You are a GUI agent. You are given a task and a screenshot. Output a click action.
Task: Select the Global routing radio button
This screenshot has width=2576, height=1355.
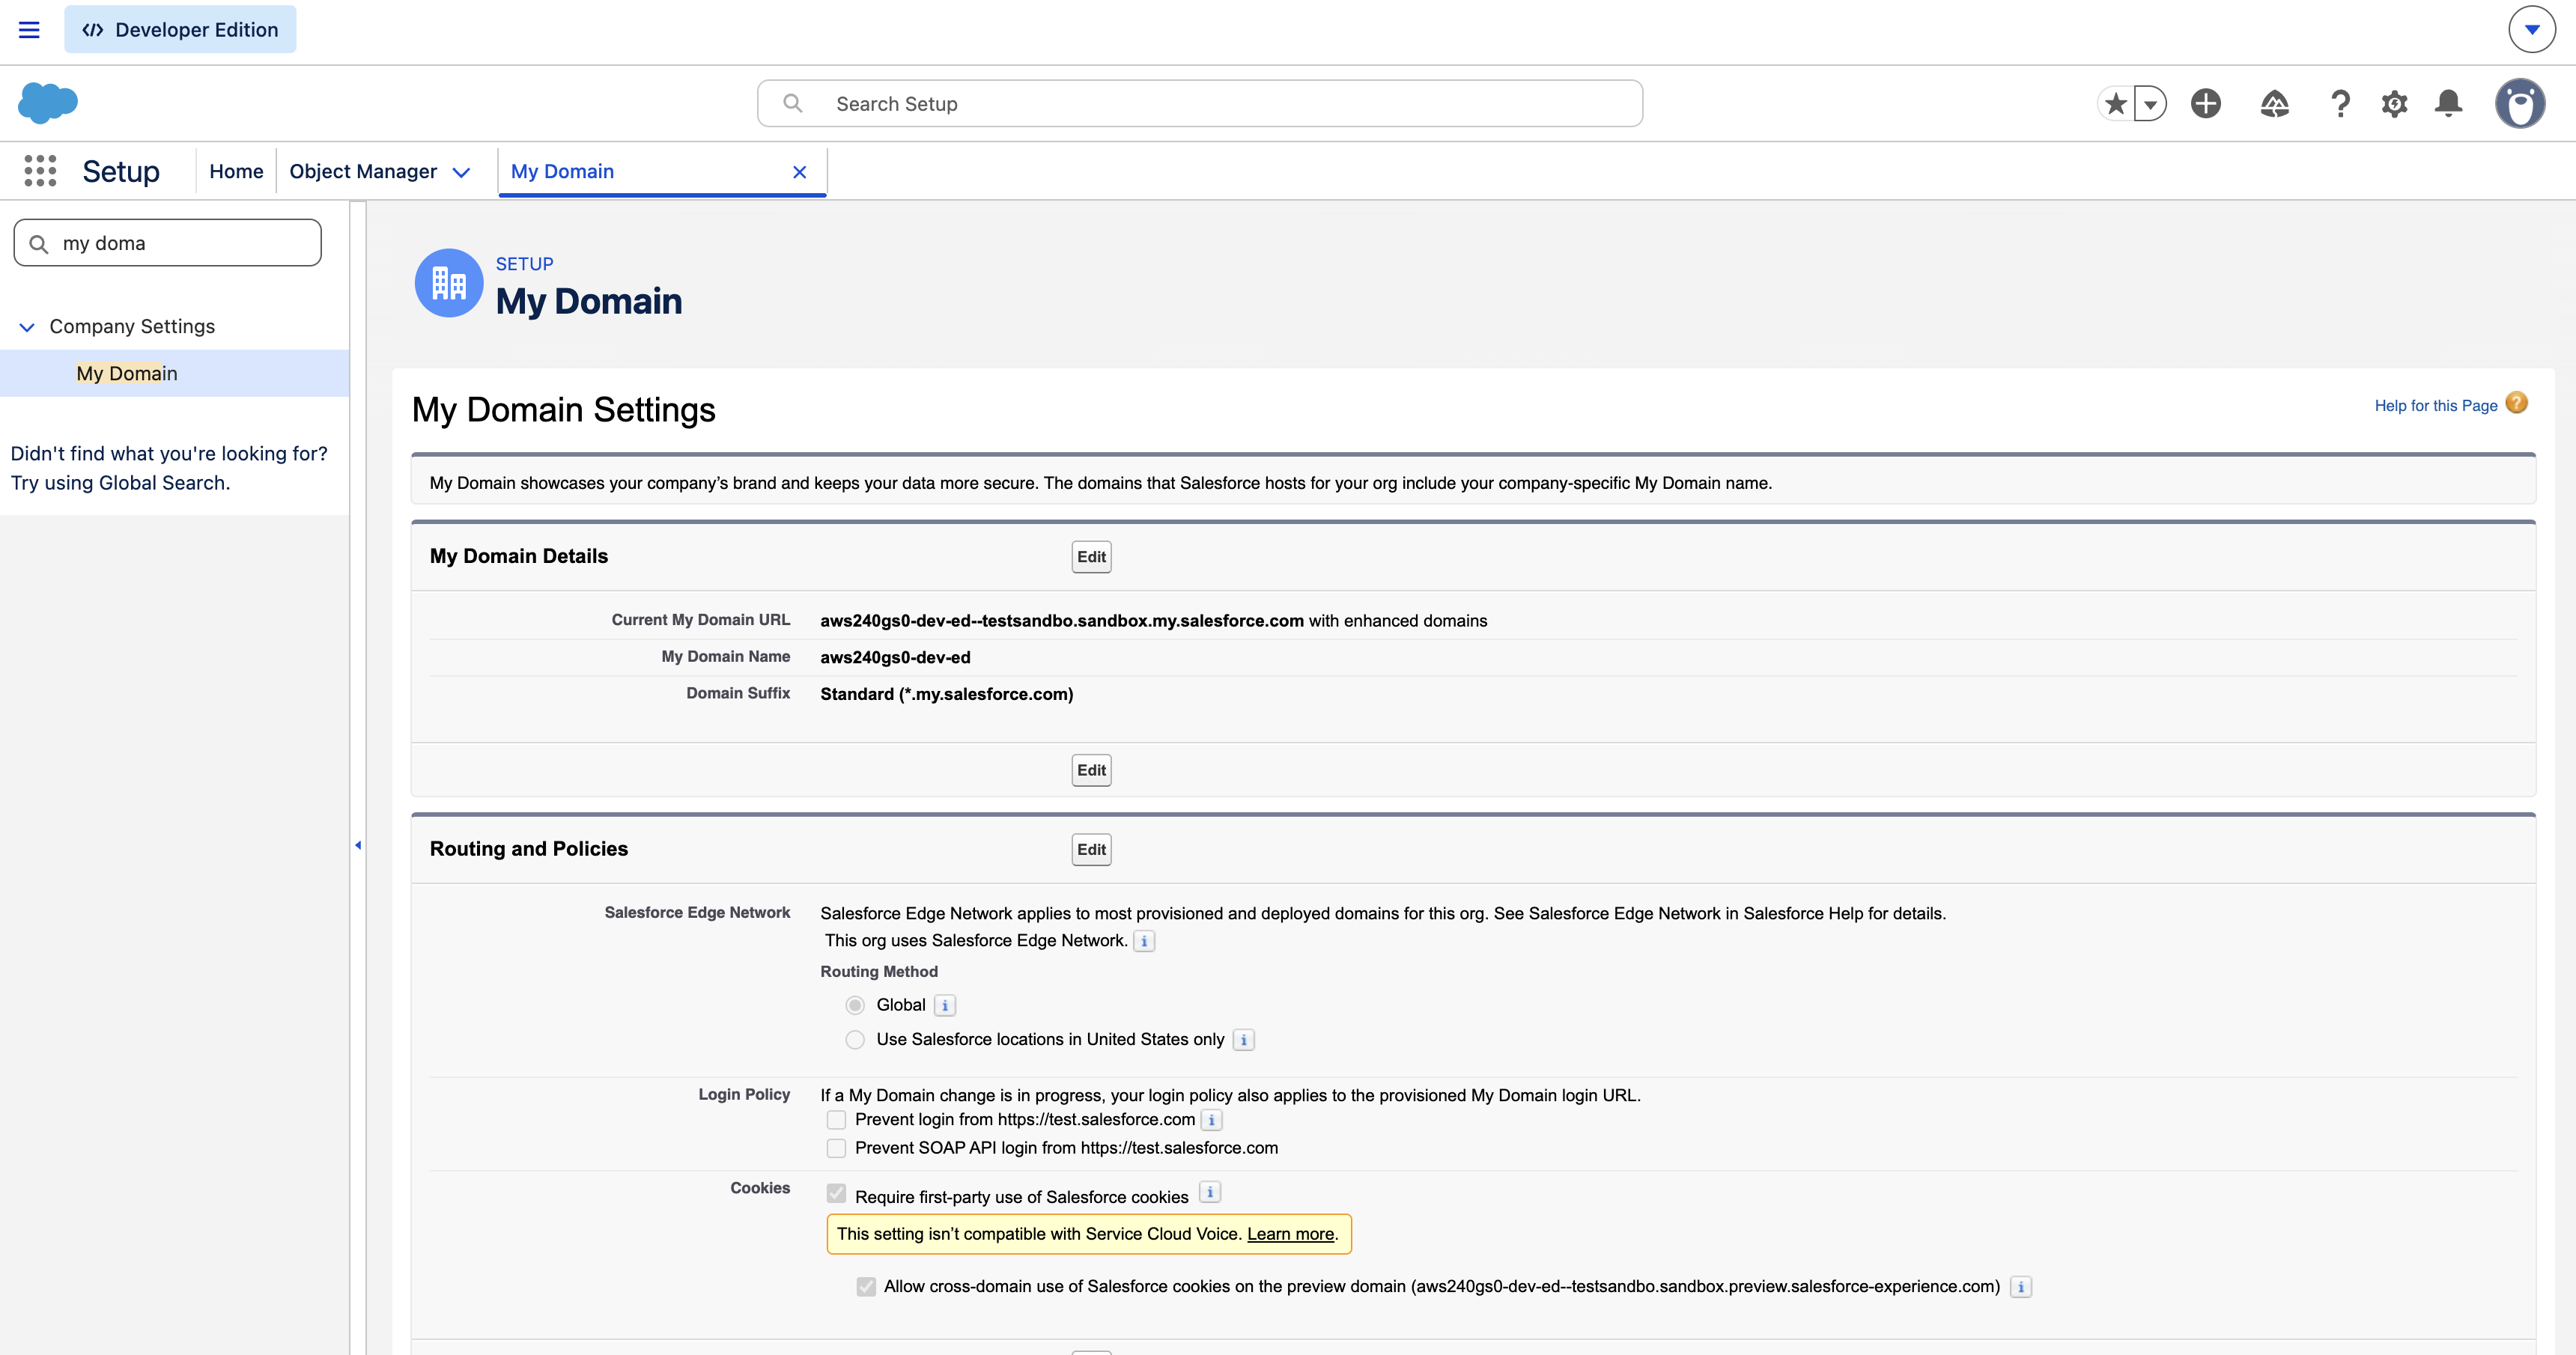tap(855, 1005)
